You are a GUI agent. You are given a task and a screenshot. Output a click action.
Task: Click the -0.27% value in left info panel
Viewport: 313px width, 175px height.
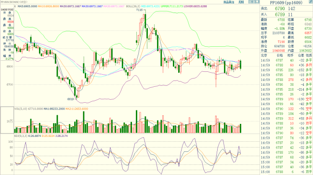10,59
